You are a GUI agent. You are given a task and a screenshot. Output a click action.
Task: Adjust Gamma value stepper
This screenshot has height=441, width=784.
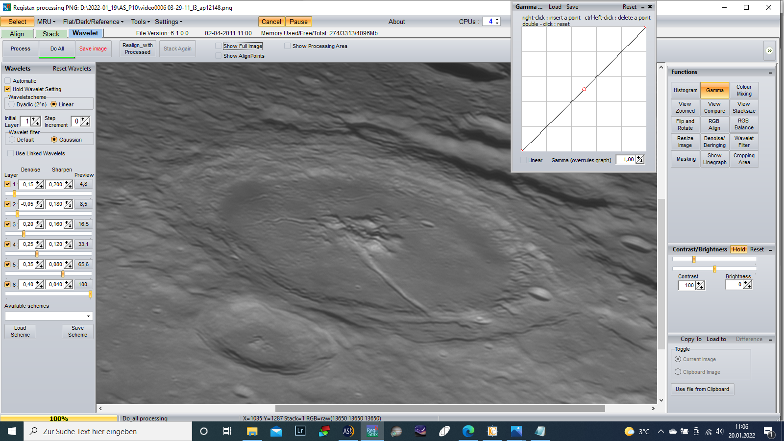pyautogui.click(x=640, y=160)
